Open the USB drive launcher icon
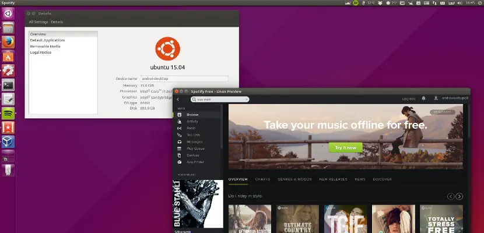The height and width of the screenshot is (233, 484). [8, 170]
